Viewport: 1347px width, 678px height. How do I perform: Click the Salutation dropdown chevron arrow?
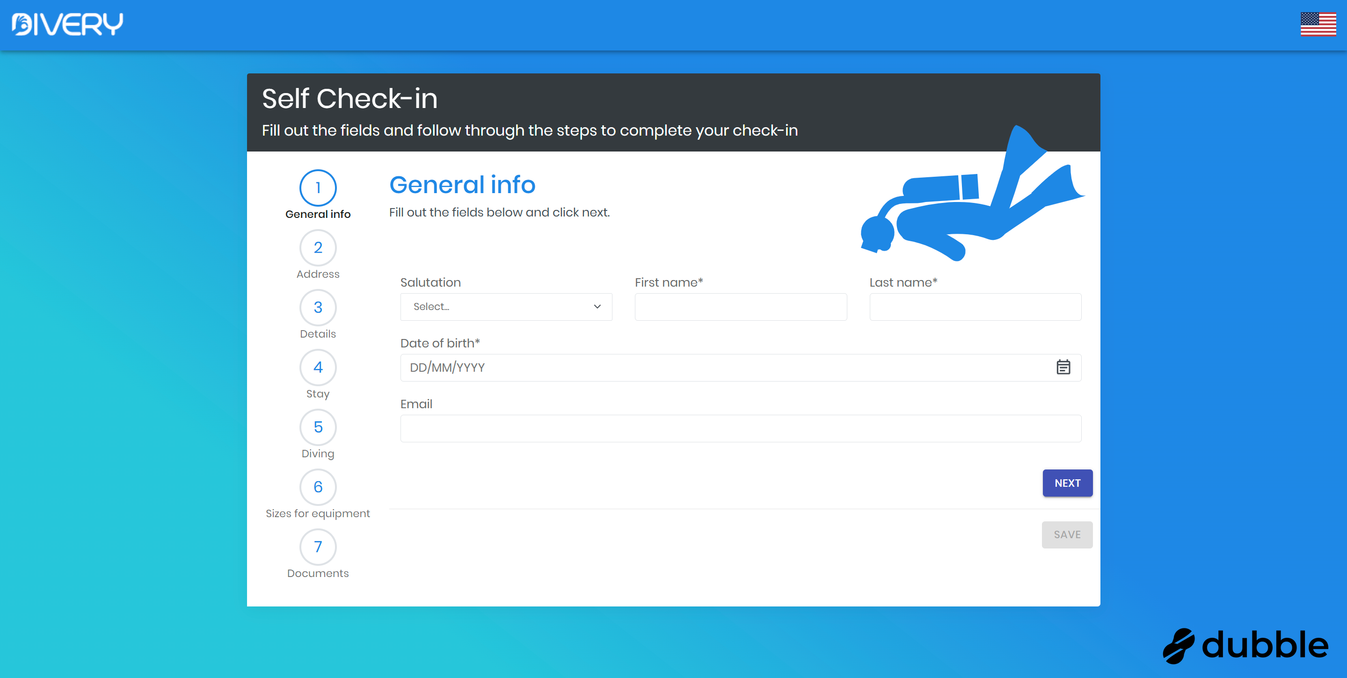pos(597,307)
